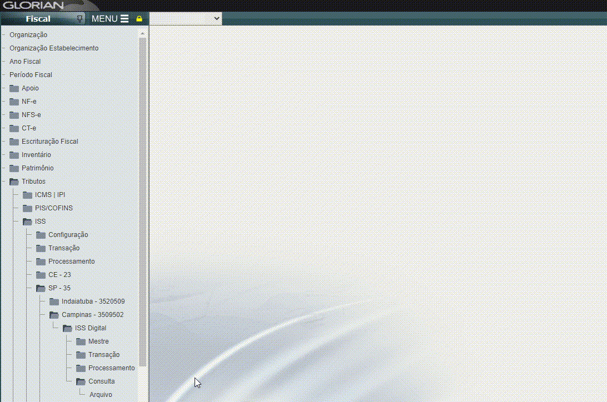Click the Inventário folder icon

14,155
